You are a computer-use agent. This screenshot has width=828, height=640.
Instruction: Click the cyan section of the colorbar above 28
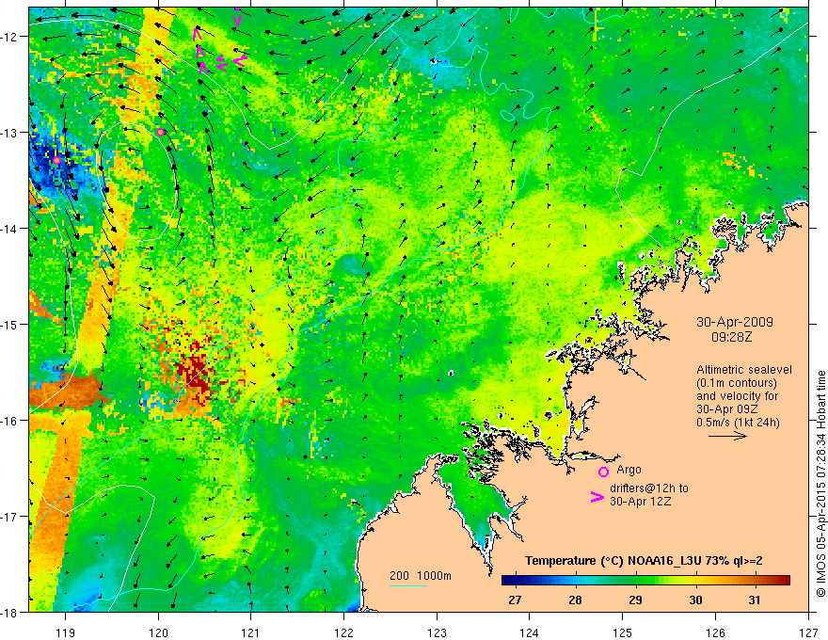(x=576, y=581)
